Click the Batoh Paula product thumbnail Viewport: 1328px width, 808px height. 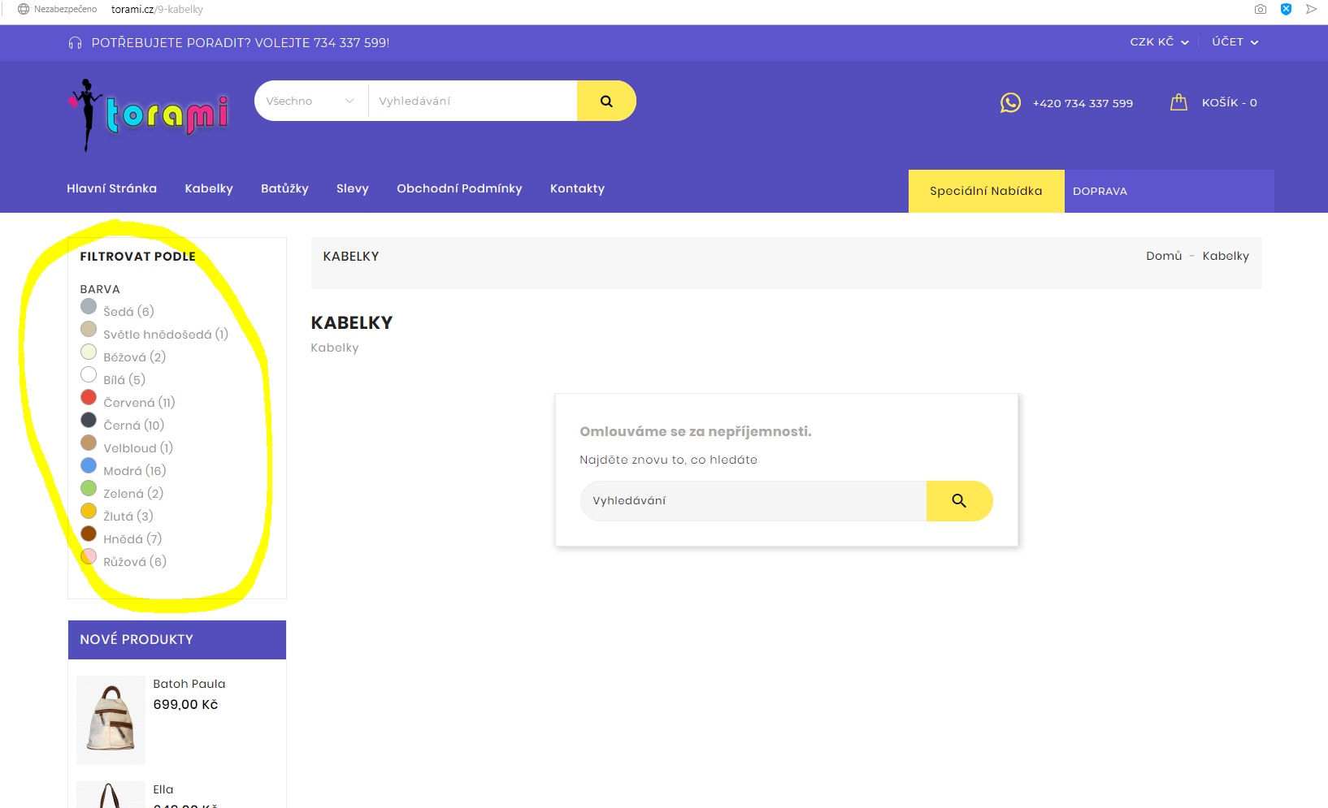[111, 719]
